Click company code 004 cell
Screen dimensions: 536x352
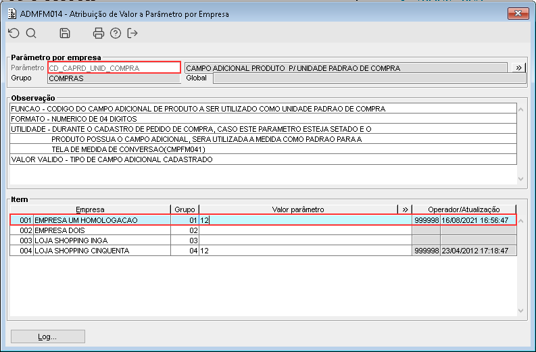[22, 251]
